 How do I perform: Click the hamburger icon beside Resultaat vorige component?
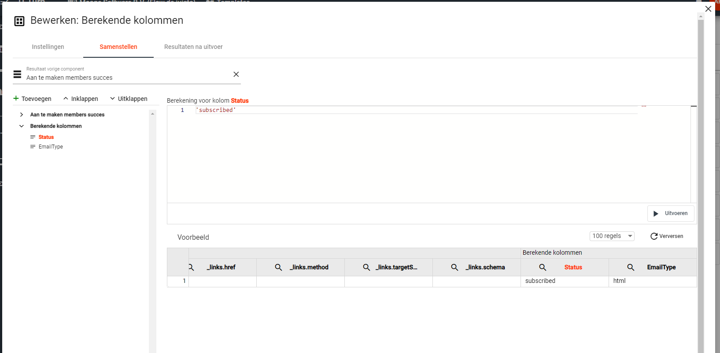pos(18,74)
